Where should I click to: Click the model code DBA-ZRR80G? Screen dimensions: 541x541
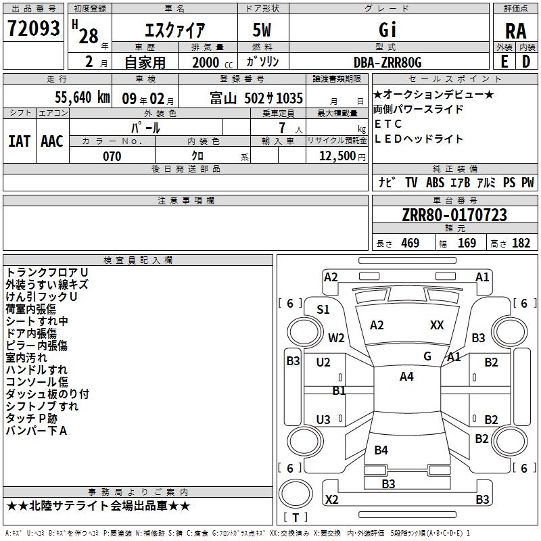pos(388,62)
